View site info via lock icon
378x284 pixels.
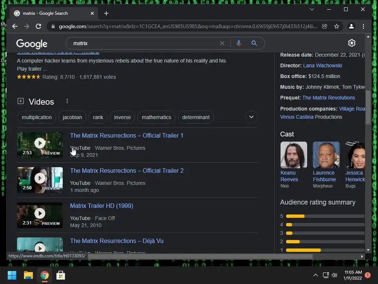(53, 26)
